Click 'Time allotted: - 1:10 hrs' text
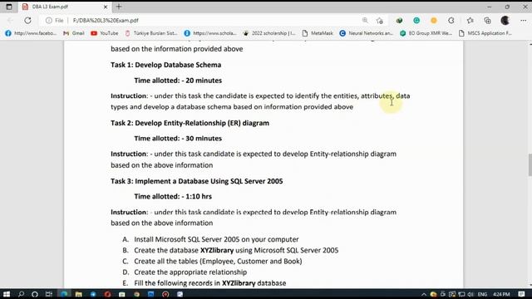The width and height of the screenshot is (532, 299). (x=173, y=196)
